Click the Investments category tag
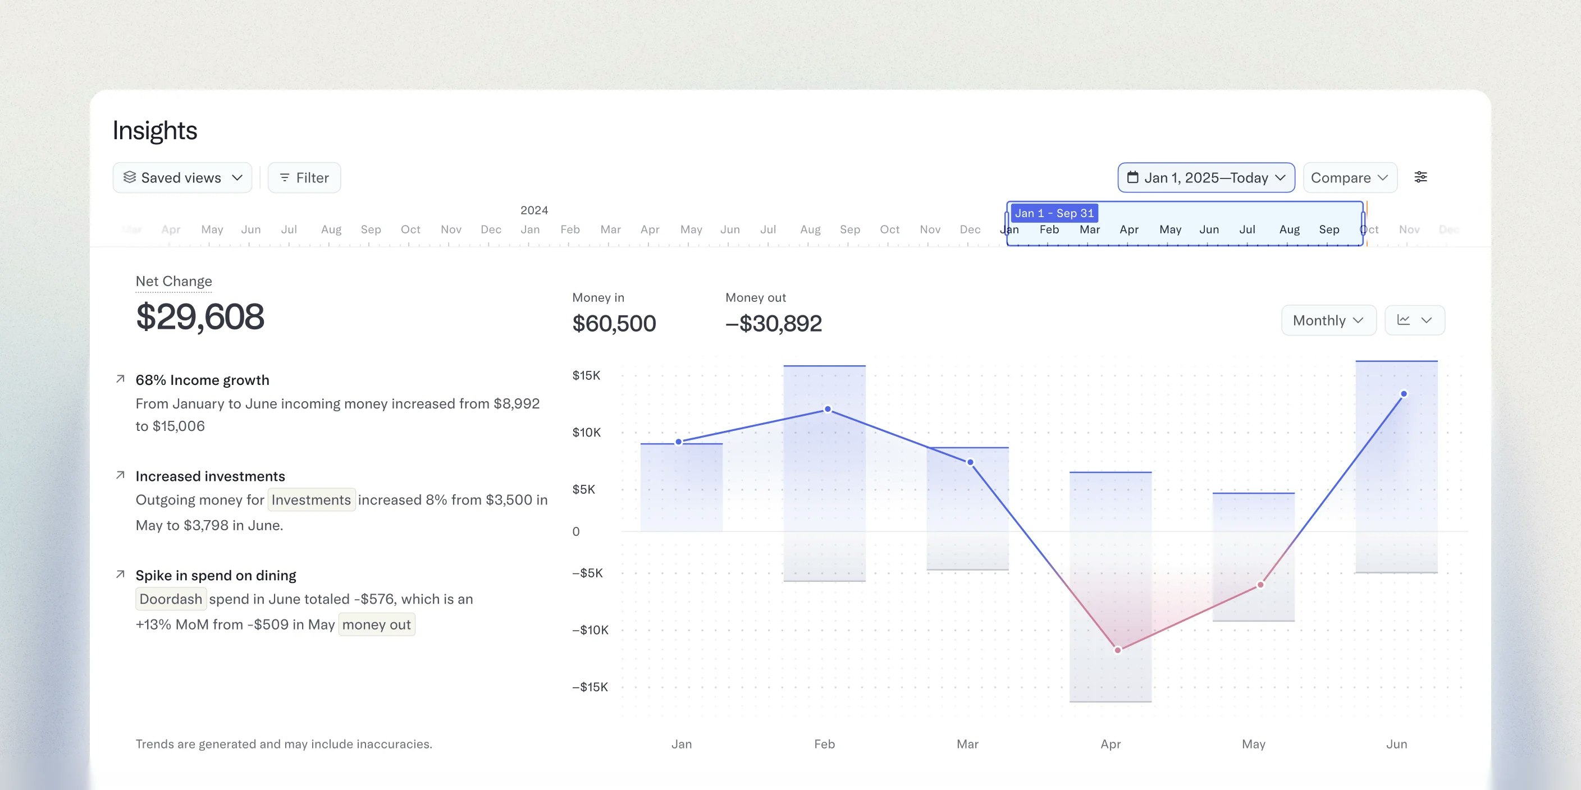The width and height of the screenshot is (1581, 790). coord(311,500)
